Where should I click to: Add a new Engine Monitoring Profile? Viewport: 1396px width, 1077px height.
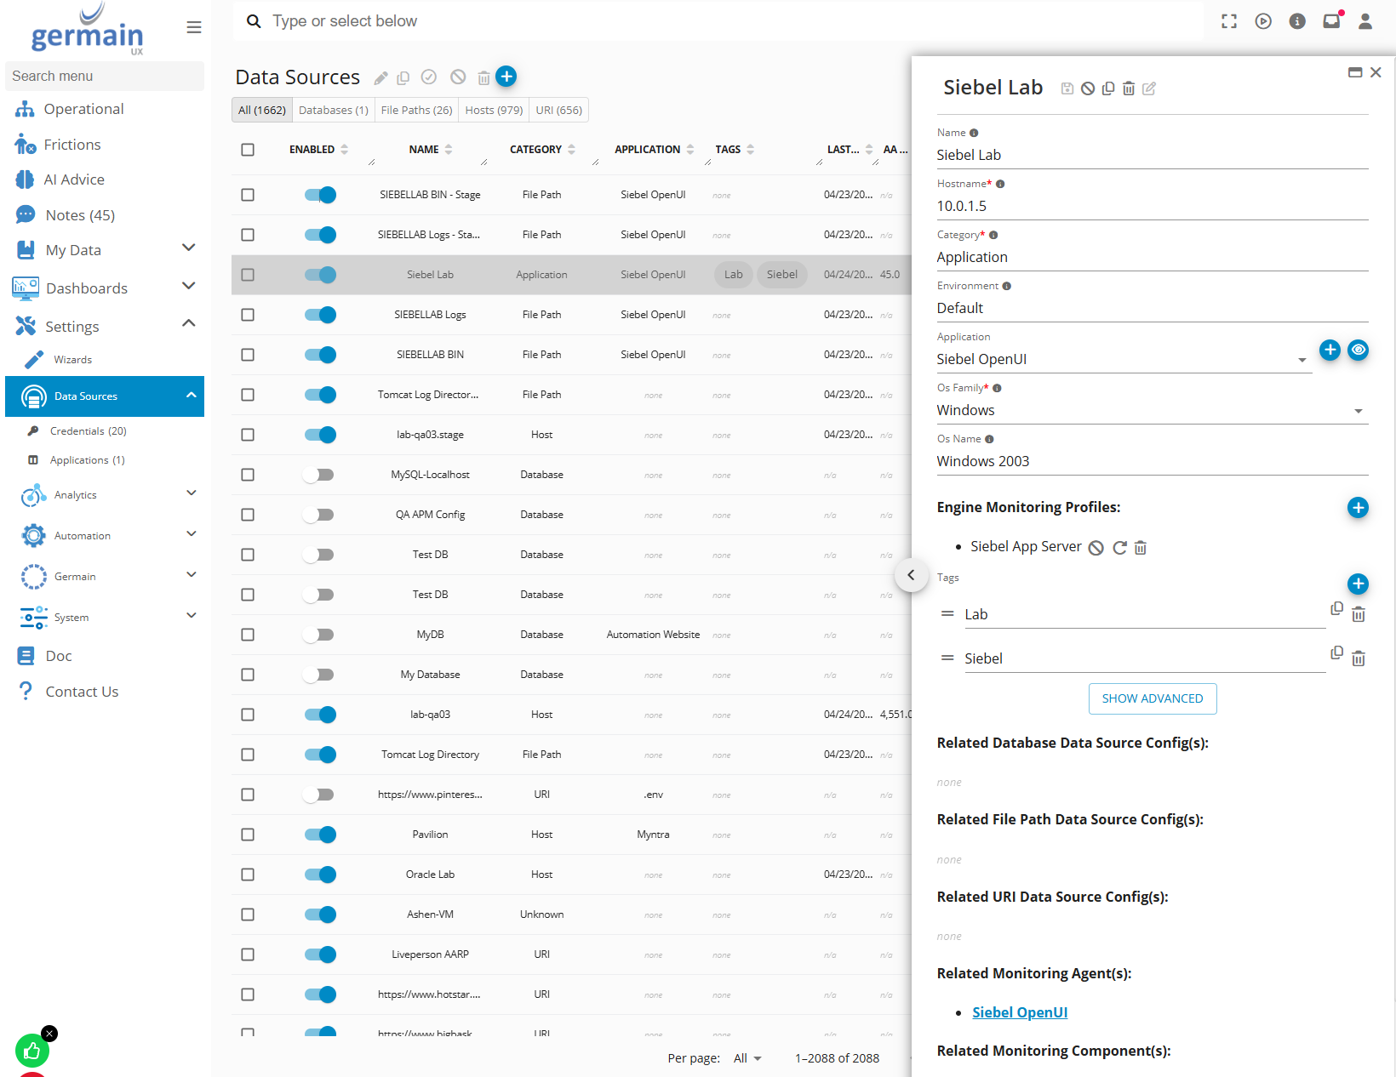pos(1358,508)
